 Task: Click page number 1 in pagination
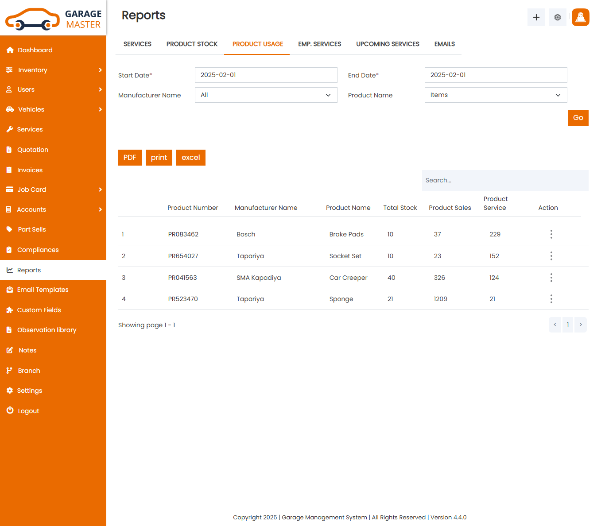567,325
